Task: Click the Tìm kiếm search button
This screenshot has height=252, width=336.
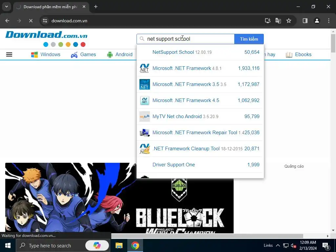Action: (x=249, y=39)
